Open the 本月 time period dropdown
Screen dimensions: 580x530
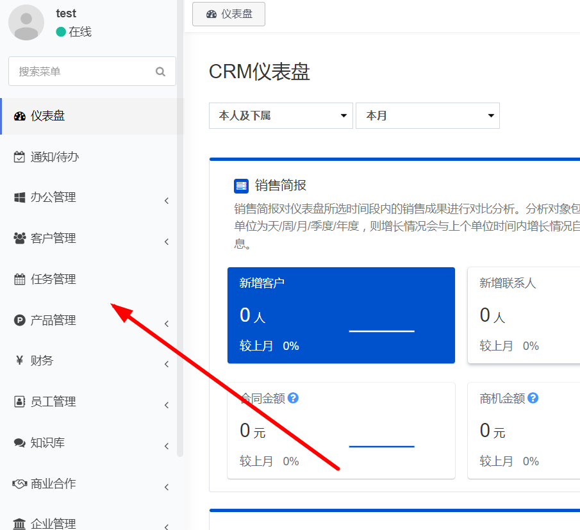[427, 116]
